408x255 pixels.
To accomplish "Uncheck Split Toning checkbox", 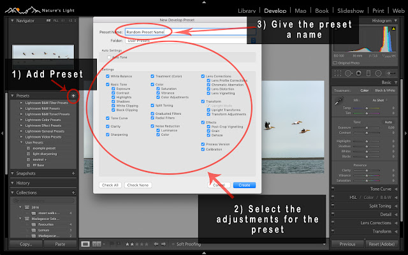I will (152, 105).
